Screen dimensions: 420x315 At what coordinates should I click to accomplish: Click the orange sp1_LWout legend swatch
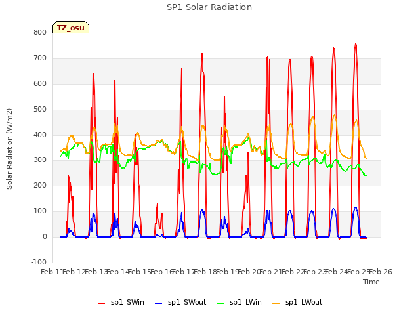coord(276,303)
